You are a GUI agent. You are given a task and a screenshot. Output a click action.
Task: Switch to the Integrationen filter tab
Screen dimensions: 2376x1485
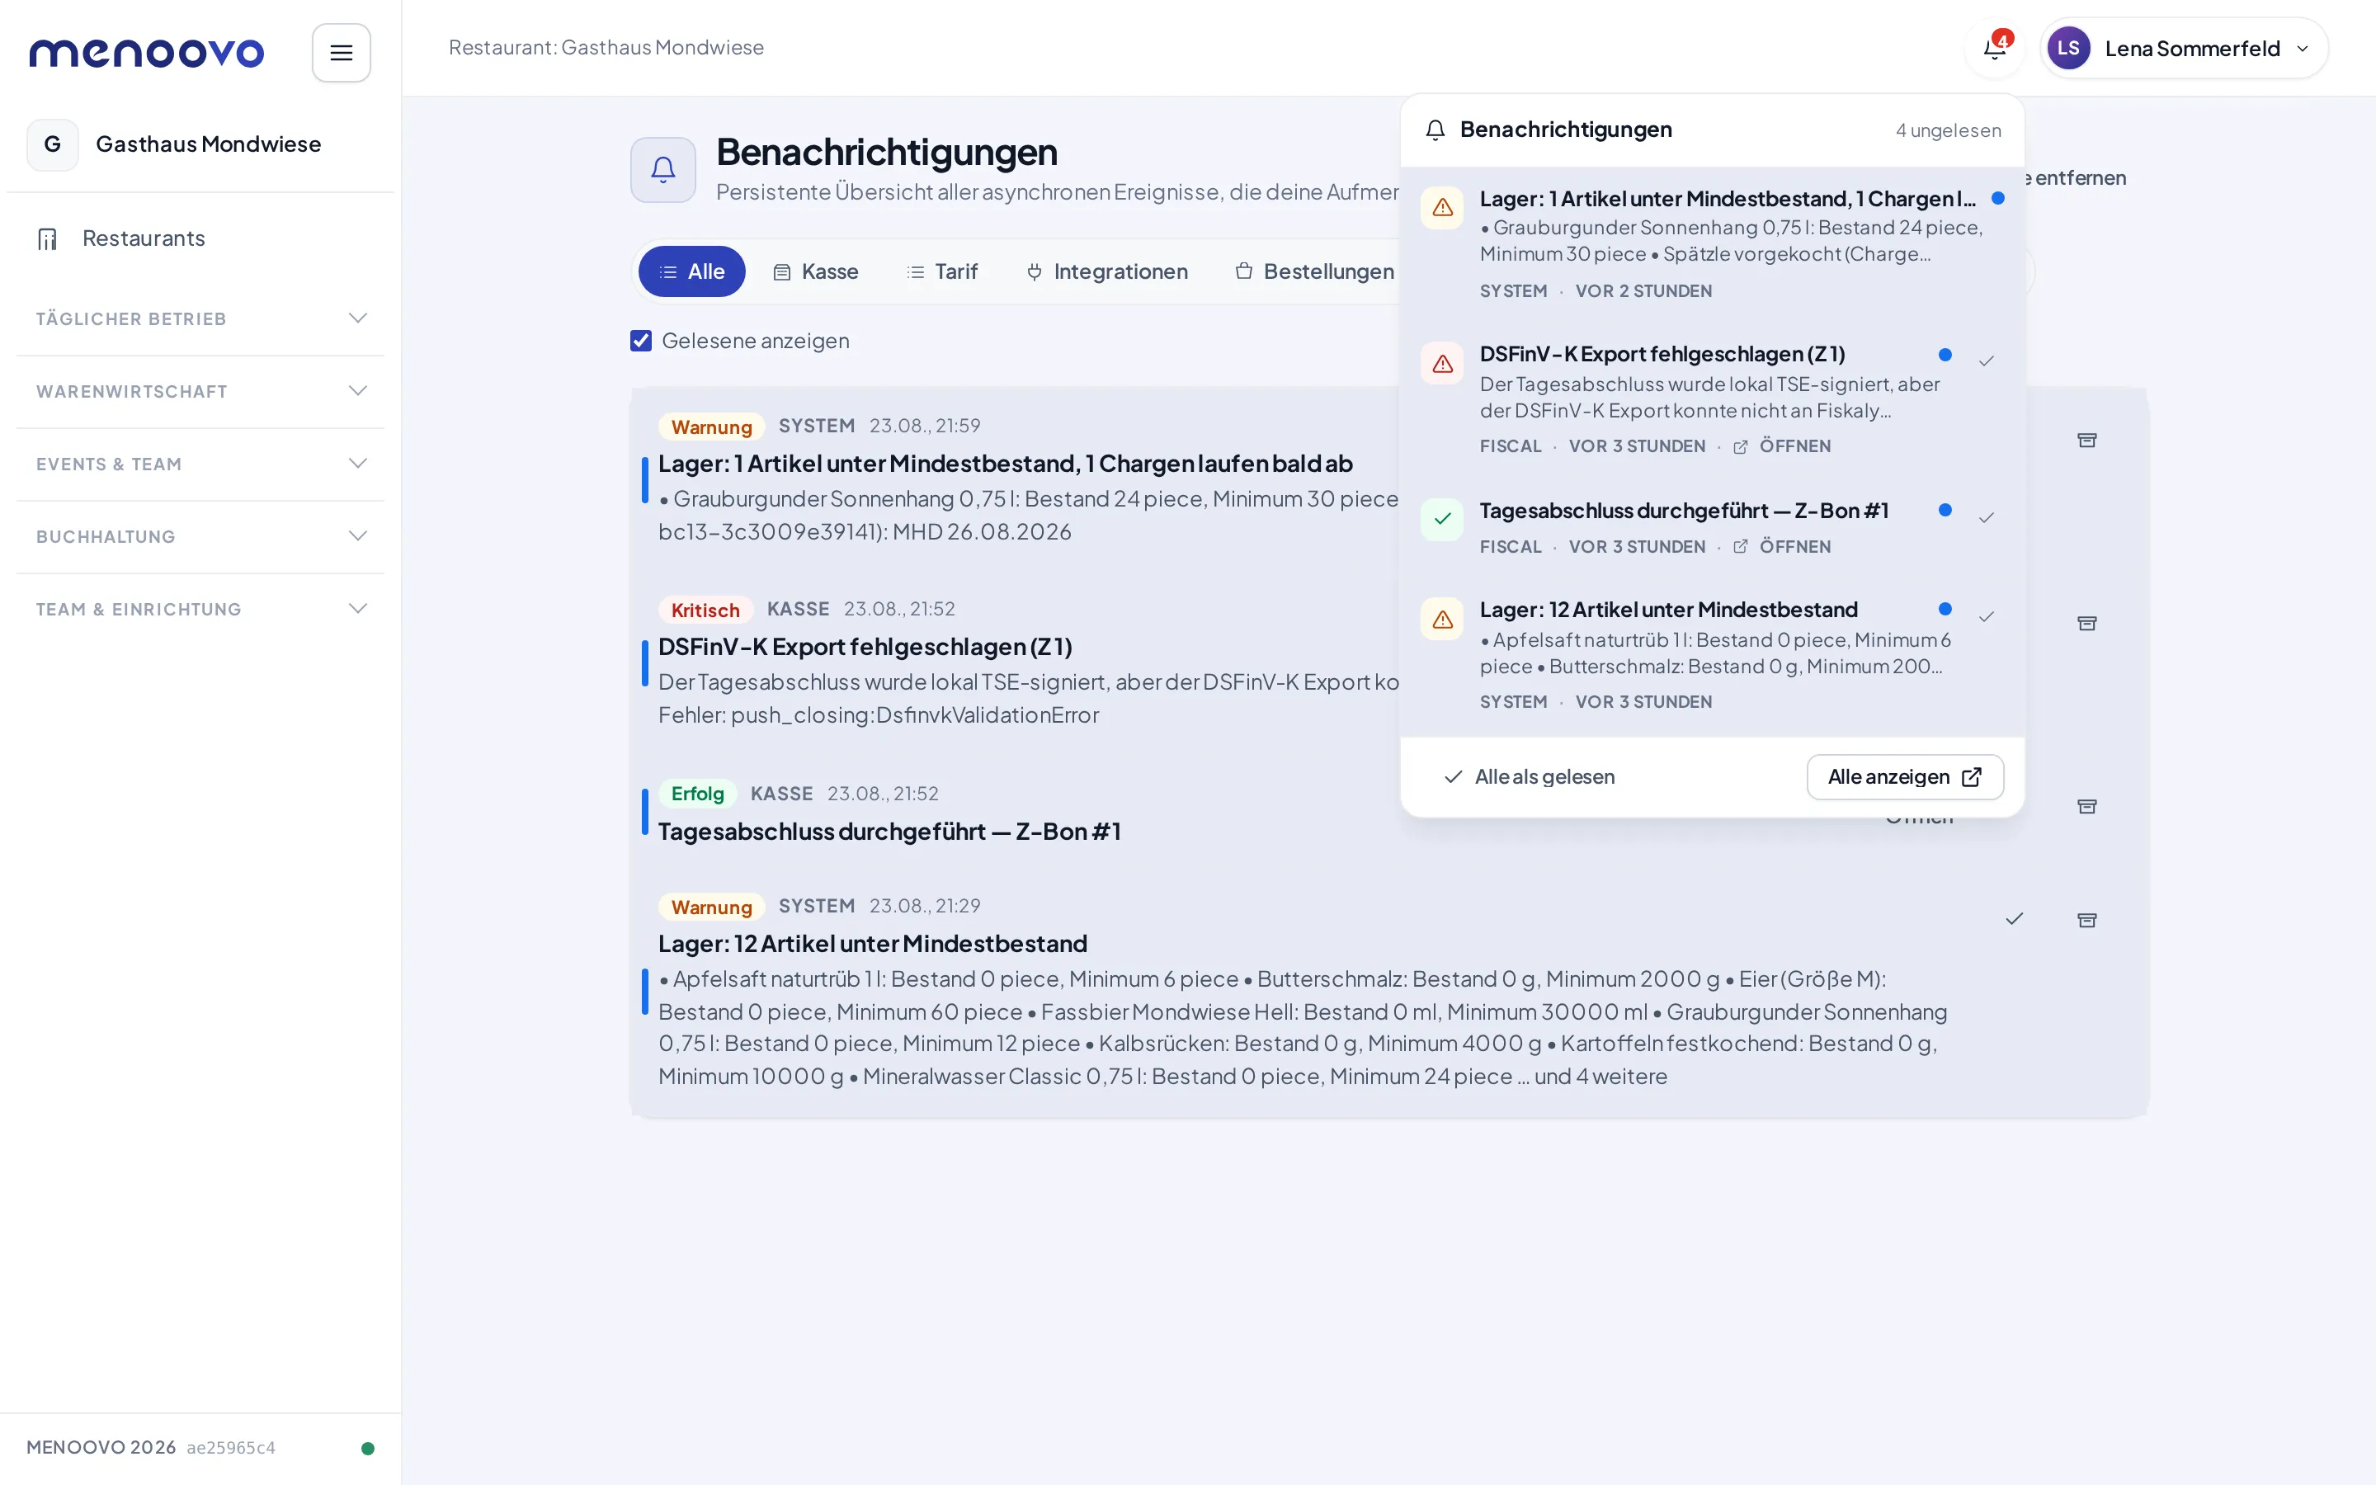pyautogui.click(x=1106, y=272)
